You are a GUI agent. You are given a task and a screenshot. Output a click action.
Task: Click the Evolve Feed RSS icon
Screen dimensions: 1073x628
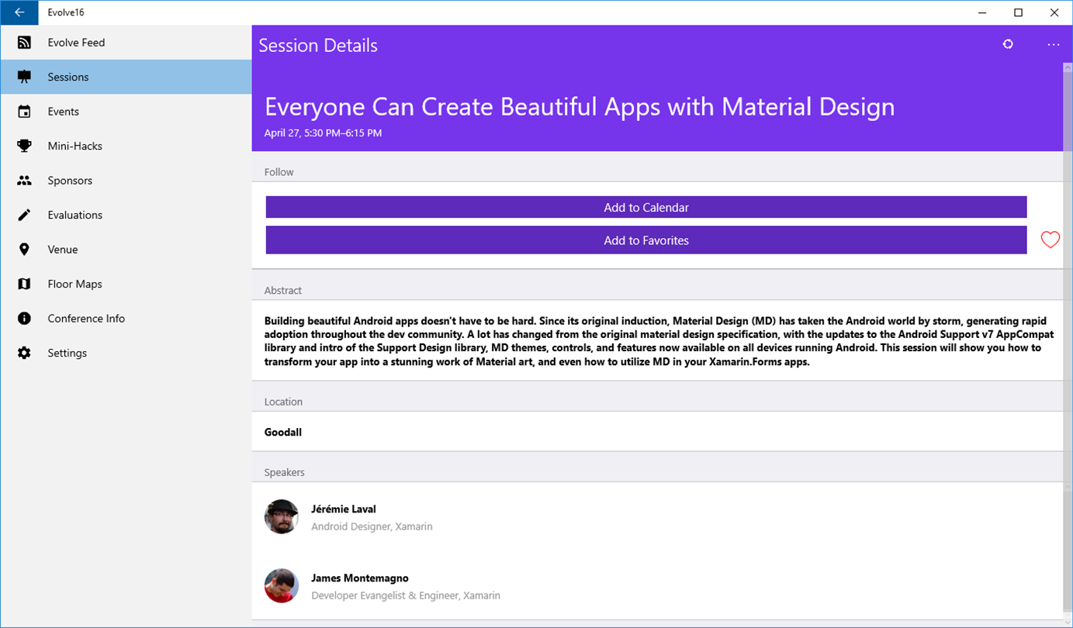pyautogui.click(x=24, y=43)
